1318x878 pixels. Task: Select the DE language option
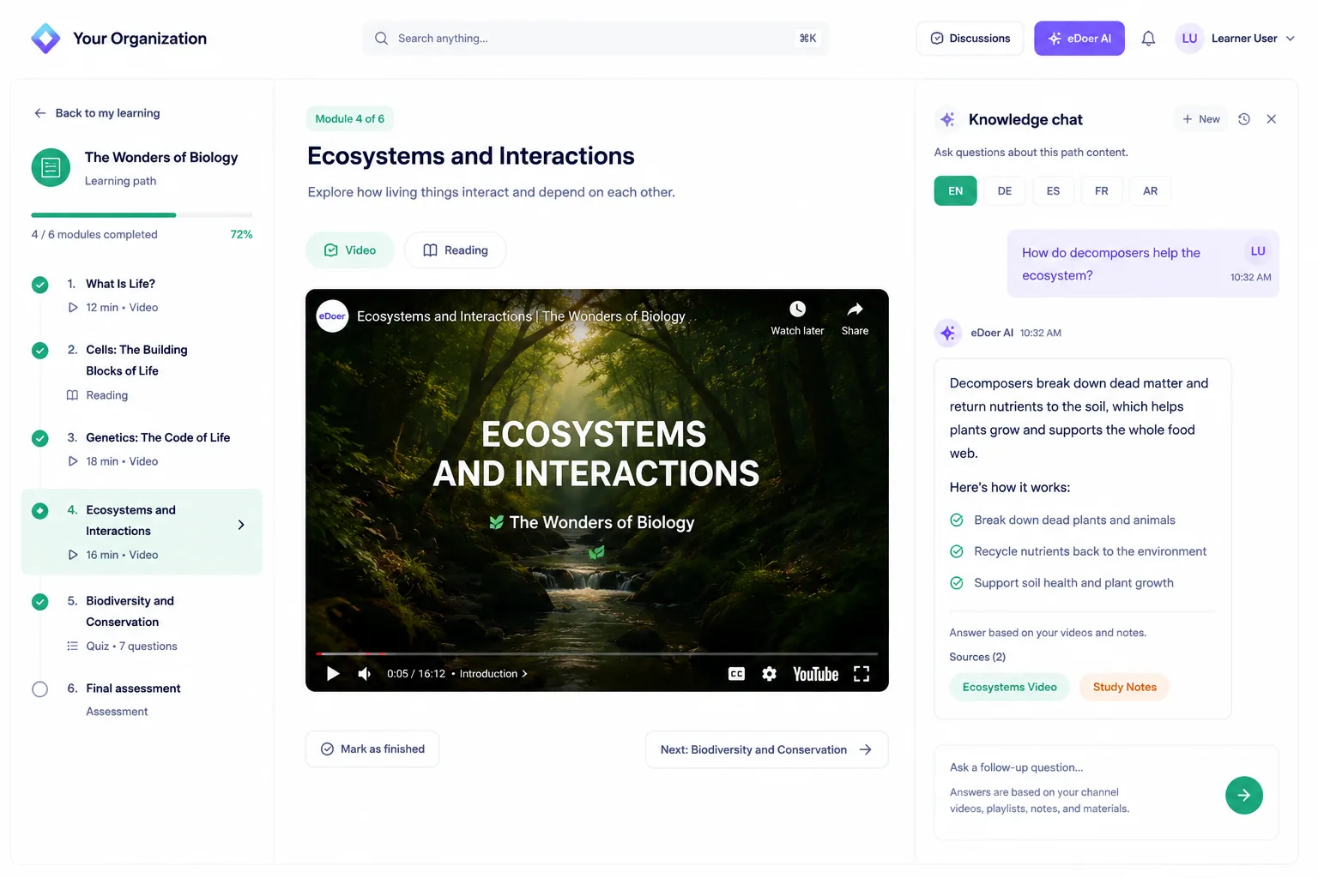(1004, 191)
